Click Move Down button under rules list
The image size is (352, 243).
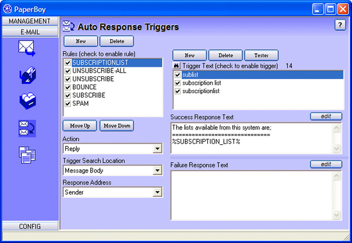(116, 126)
